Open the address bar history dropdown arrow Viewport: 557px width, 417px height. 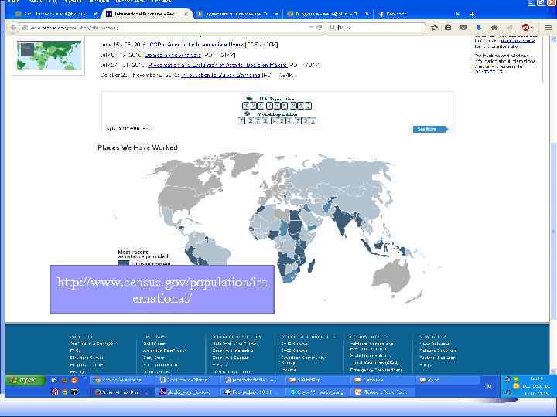coord(311,27)
